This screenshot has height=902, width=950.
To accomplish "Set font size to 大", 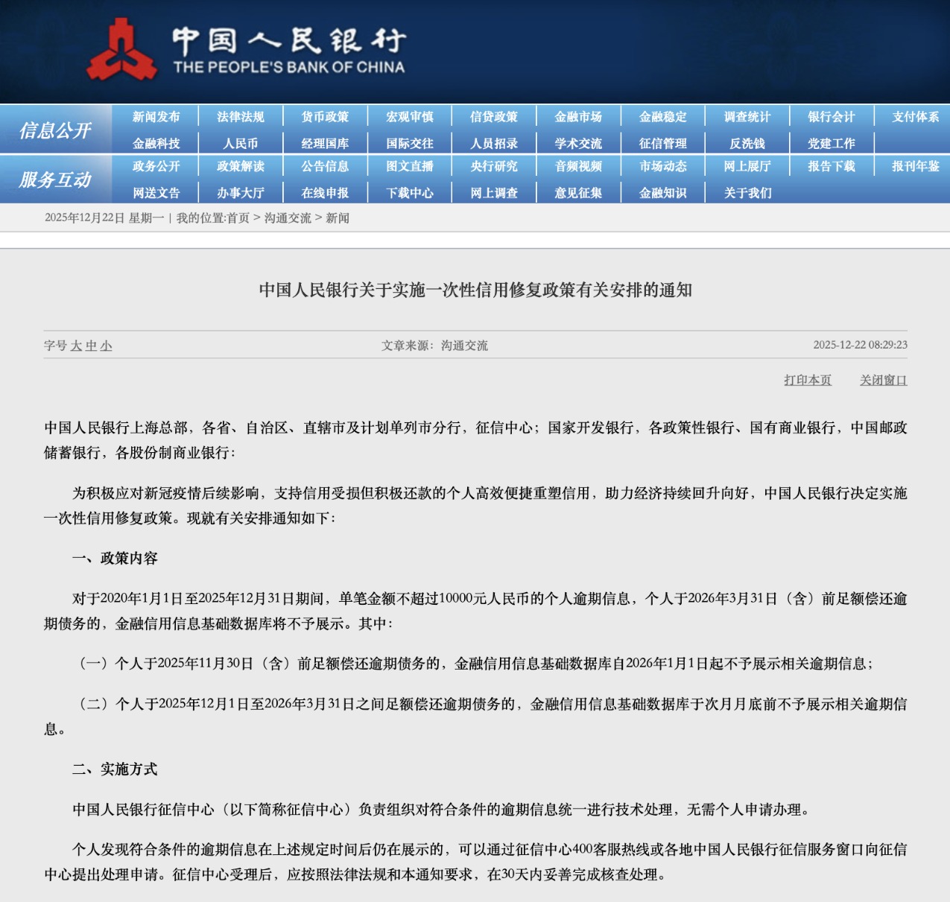I will 76,346.
